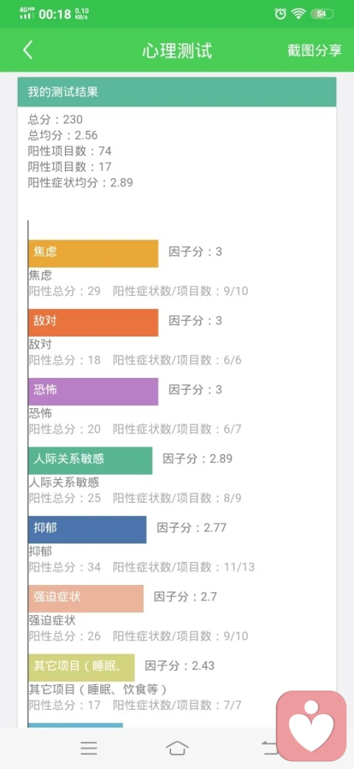
Task: Tap the yellow 其它项目 bar
Action: (81, 668)
